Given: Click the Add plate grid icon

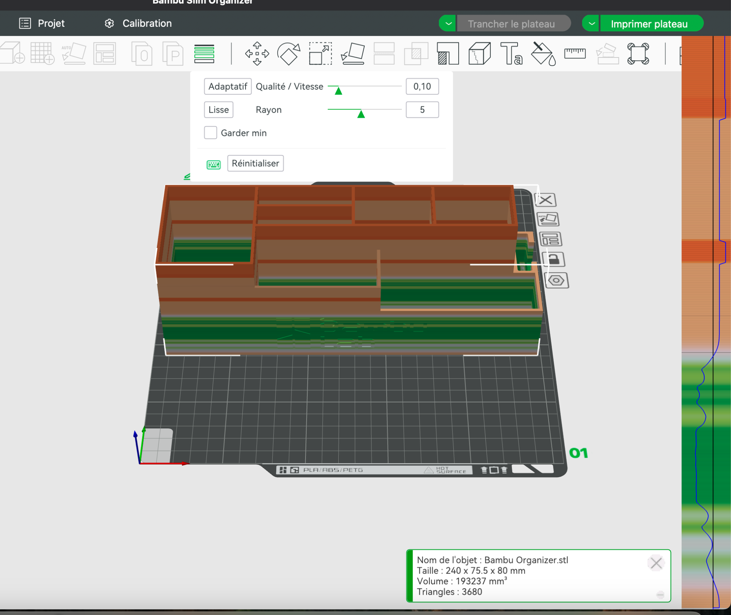Looking at the screenshot, I should click(42, 53).
